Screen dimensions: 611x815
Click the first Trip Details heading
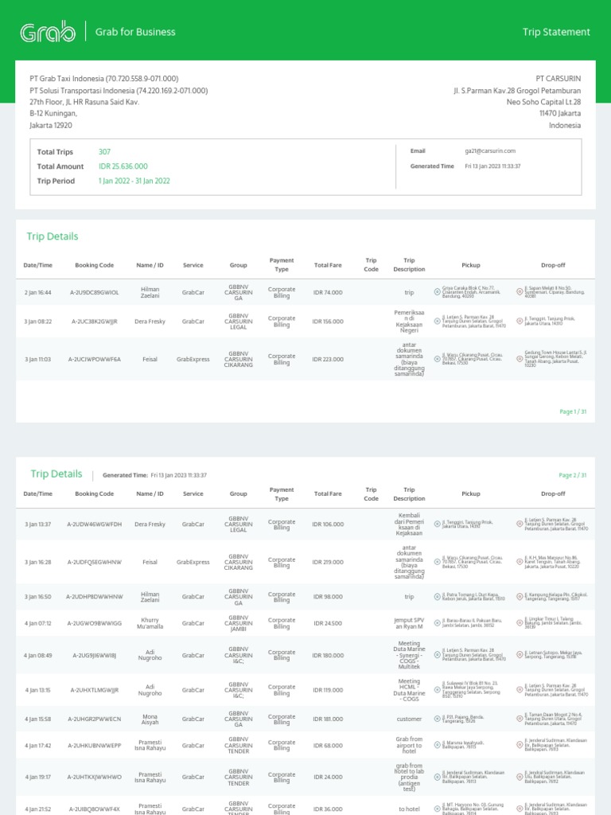point(53,236)
